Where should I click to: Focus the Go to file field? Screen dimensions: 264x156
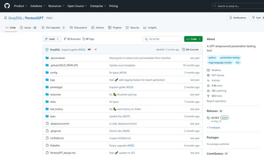coord(162,39)
